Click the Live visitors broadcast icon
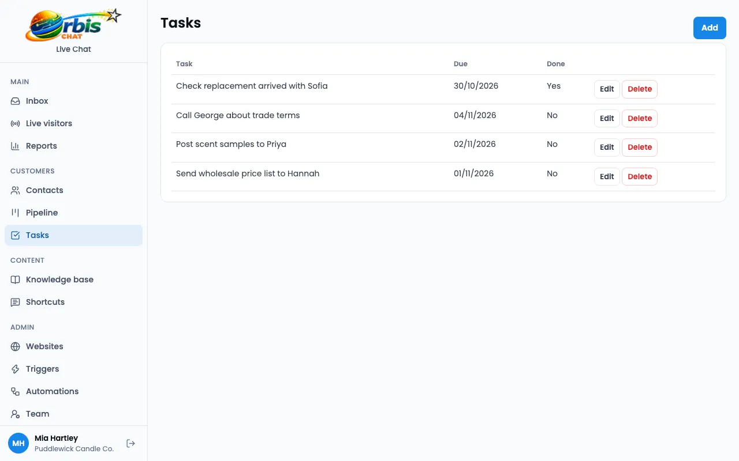This screenshot has width=739, height=461. click(x=16, y=123)
